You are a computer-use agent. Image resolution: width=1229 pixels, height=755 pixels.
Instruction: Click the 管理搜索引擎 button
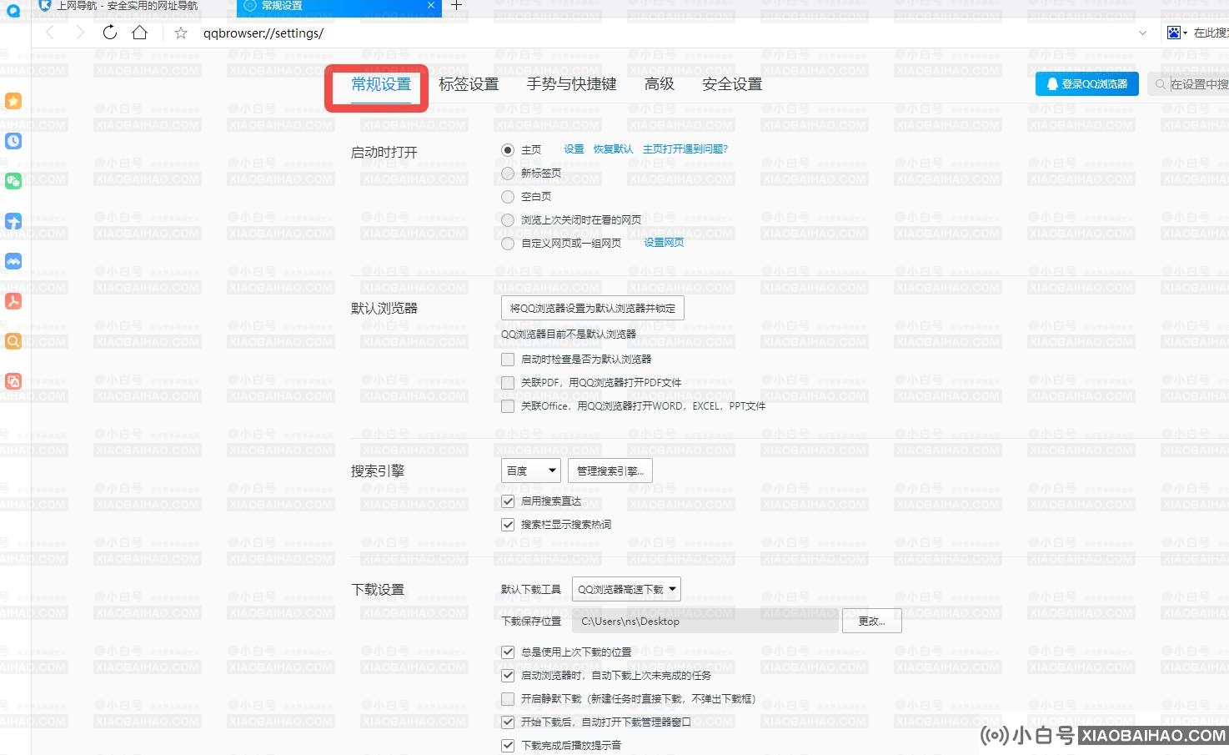pos(610,471)
